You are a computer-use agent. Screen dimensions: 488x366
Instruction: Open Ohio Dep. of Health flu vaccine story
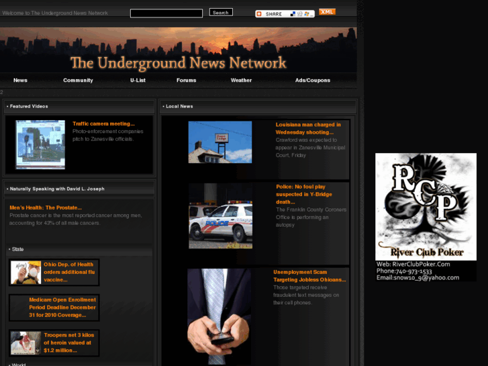pyautogui.click(x=69, y=272)
